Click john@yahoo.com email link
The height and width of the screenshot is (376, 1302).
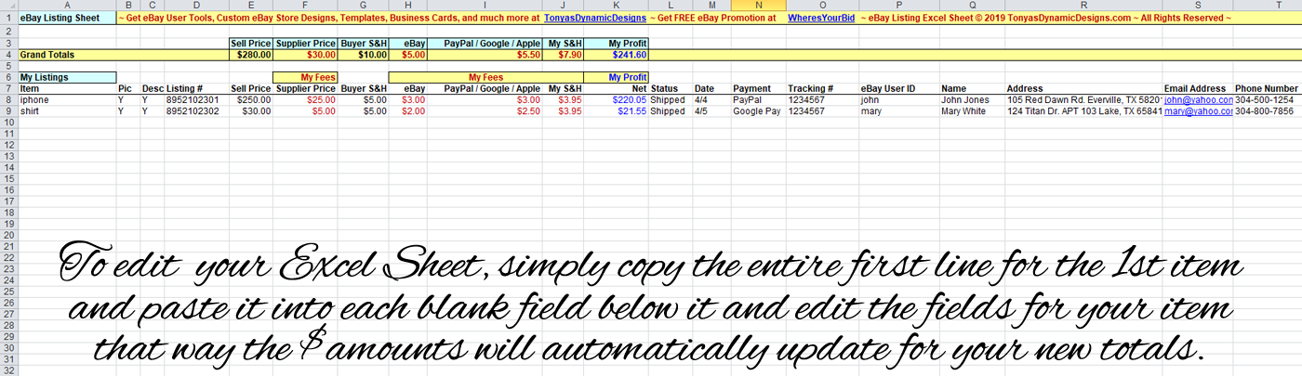click(1198, 99)
